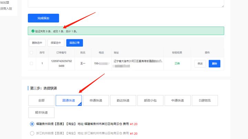Screen dimensions: 248x139
Task: Click the 姓名 column header
Action: click(x=83, y=52)
